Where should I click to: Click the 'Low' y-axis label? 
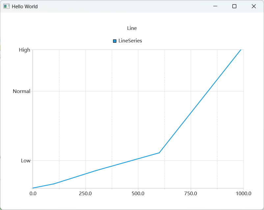tap(26, 161)
